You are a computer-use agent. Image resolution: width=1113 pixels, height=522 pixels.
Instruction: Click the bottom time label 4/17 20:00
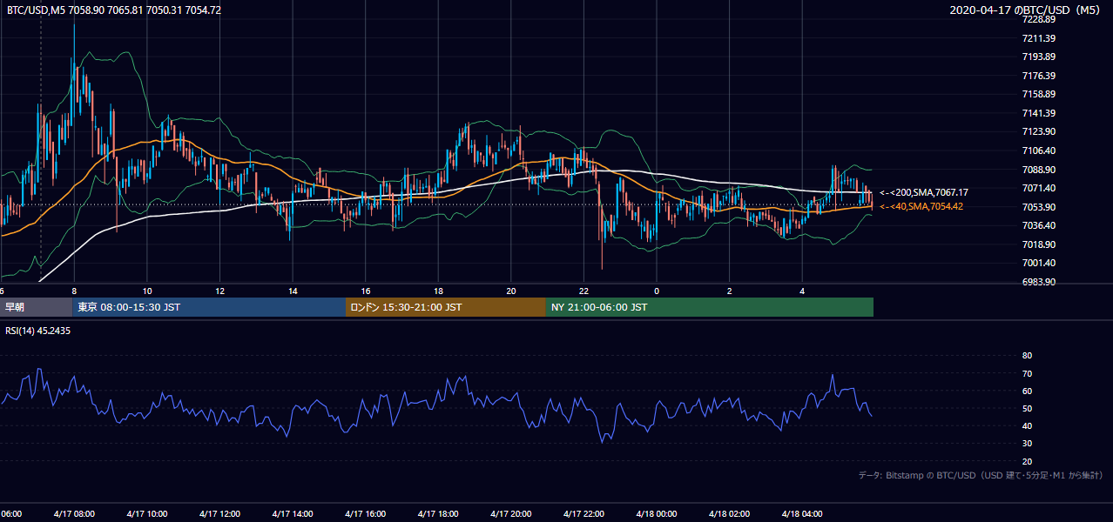coord(510,514)
